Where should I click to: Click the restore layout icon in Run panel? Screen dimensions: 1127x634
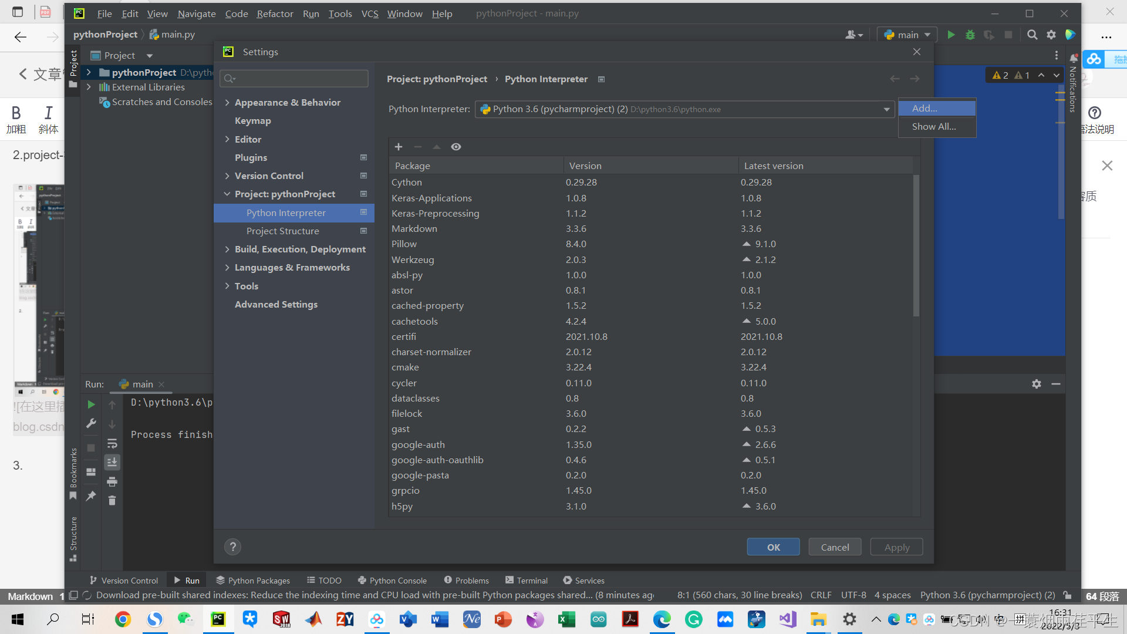click(x=91, y=472)
